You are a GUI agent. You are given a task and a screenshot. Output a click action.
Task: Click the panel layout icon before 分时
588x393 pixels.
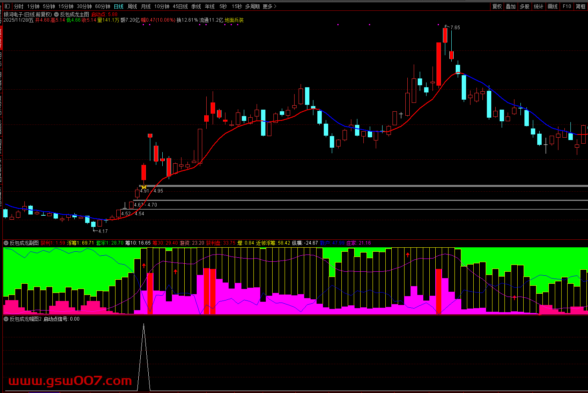[x=7, y=6]
